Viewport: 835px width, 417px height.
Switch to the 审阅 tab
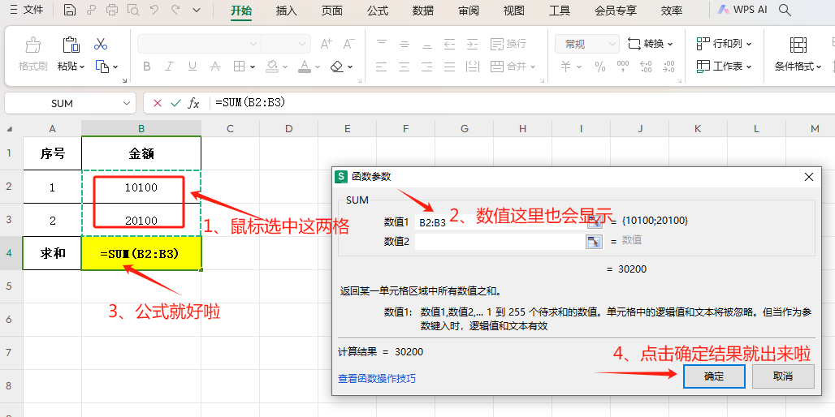point(469,11)
